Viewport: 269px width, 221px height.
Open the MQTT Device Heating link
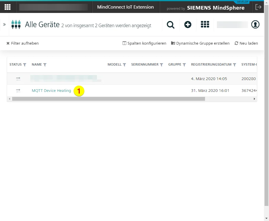click(x=51, y=91)
